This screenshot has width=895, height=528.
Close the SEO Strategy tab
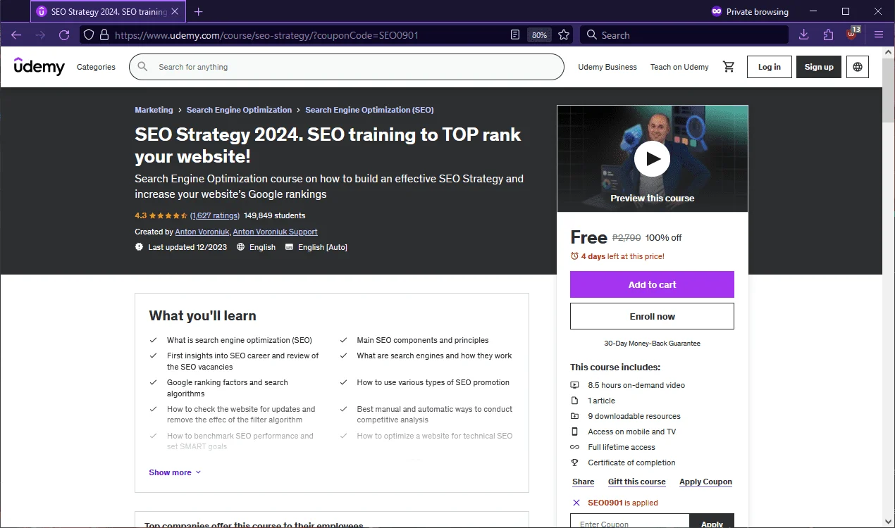pos(176,11)
